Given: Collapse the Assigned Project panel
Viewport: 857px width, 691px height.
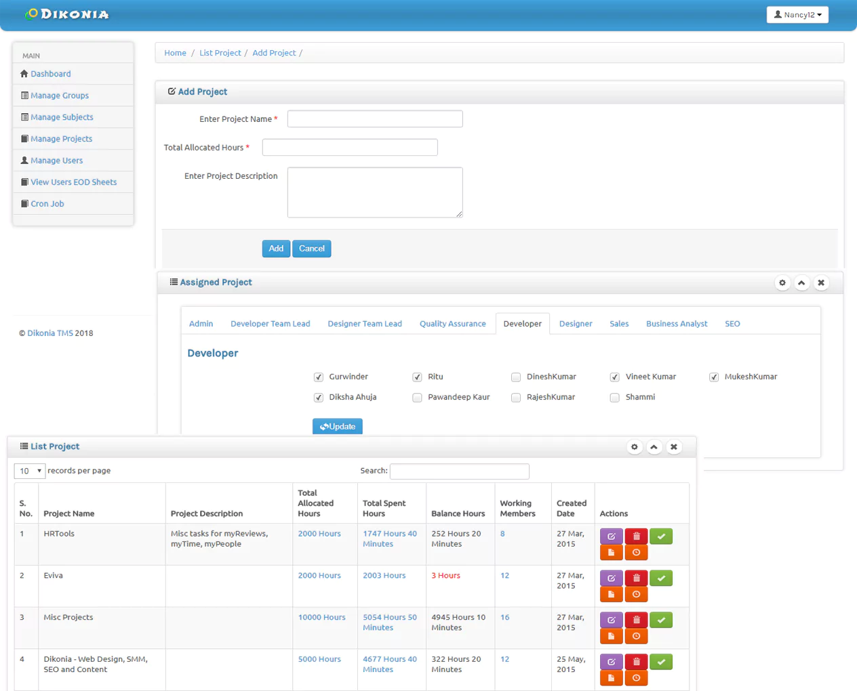Looking at the screenshot, I should click(x=801, y=283).
